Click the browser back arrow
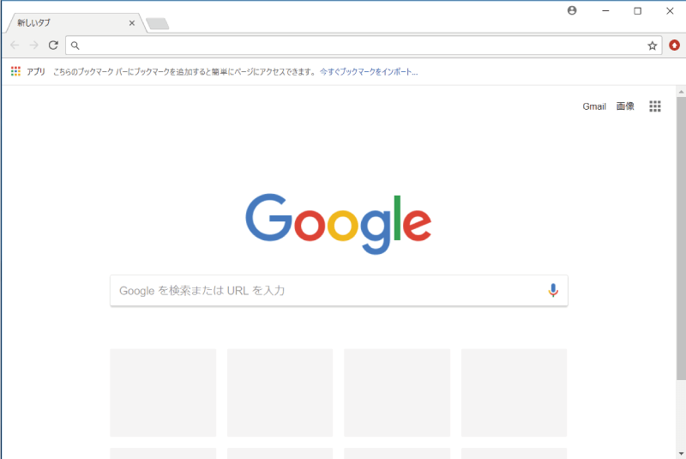This screenshot has width=686, height=459. (x=15, y=45)
